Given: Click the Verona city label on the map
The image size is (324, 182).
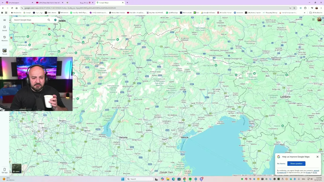Looking at the screenshot, I should pos(123,138).
